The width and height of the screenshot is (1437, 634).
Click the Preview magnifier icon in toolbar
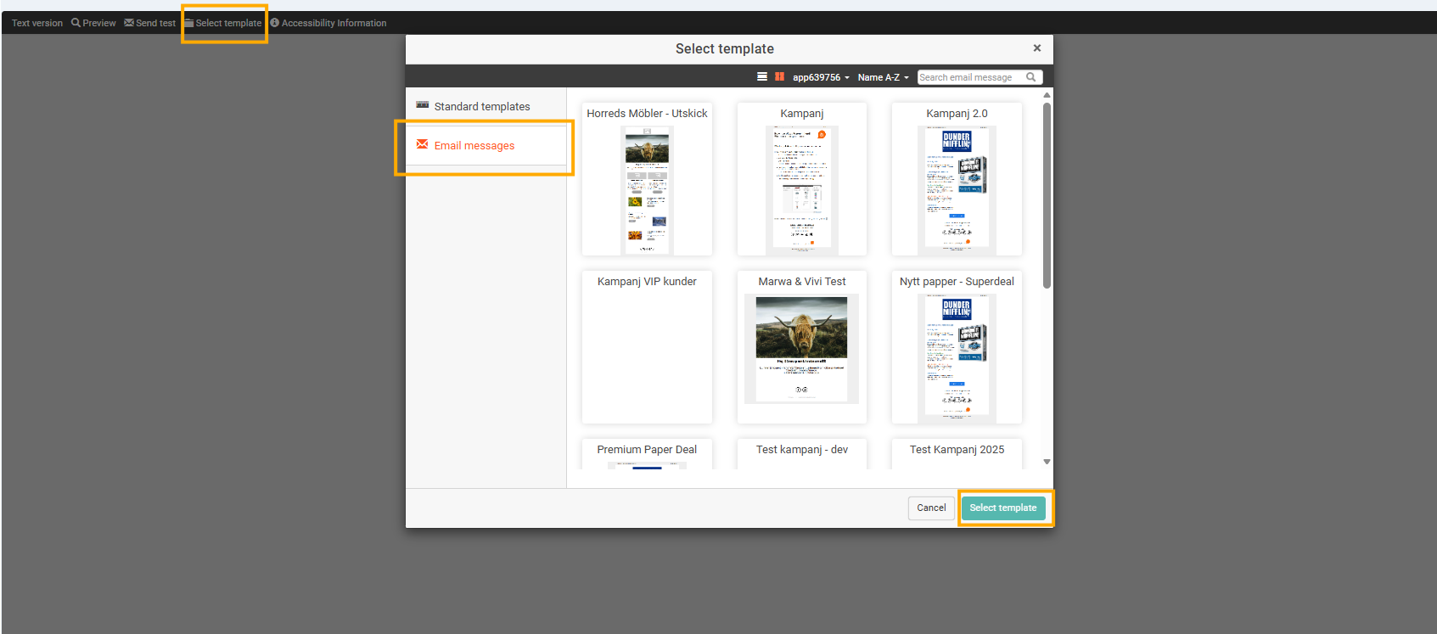76,23
